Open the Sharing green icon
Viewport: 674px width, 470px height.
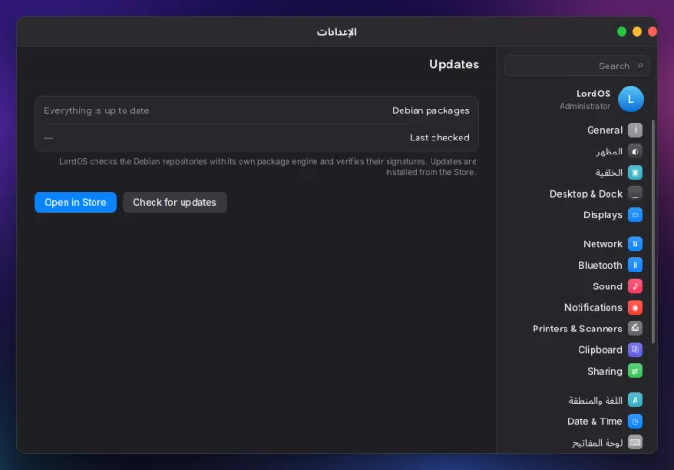point(635,371)
